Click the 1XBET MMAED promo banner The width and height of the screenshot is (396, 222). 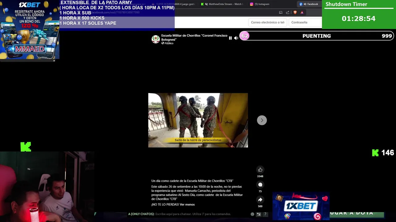29,30
